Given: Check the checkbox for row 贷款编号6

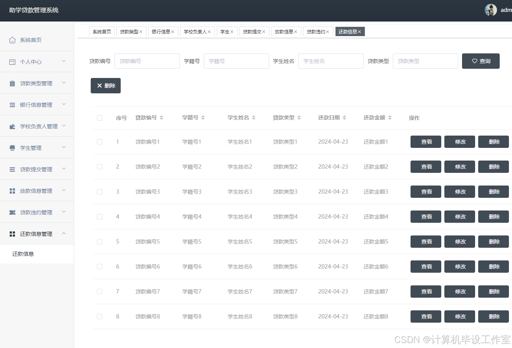Looking at the screenshot, I should [x=100, y=267].
